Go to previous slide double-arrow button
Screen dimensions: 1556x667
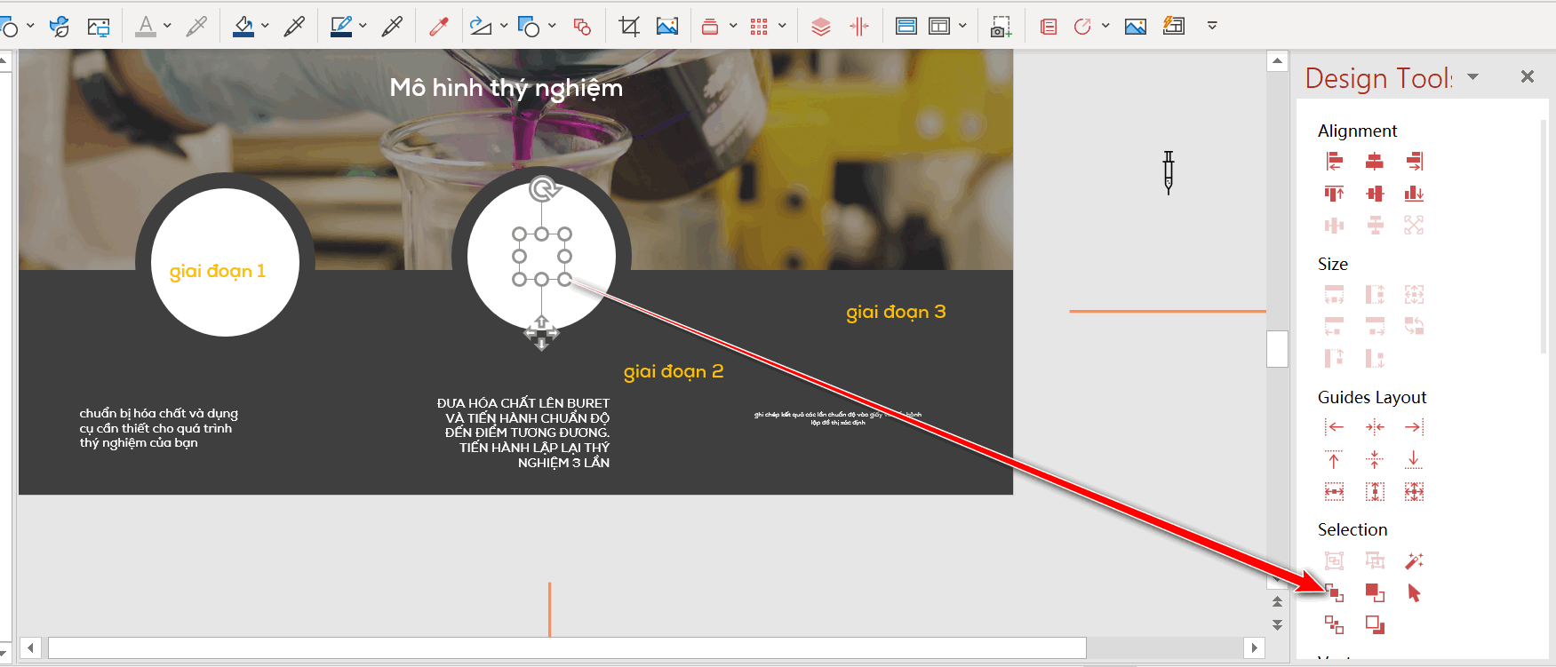(1277, 602)
